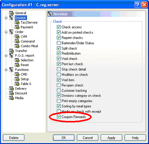Click the General settings gear icon

coord(11,13)
